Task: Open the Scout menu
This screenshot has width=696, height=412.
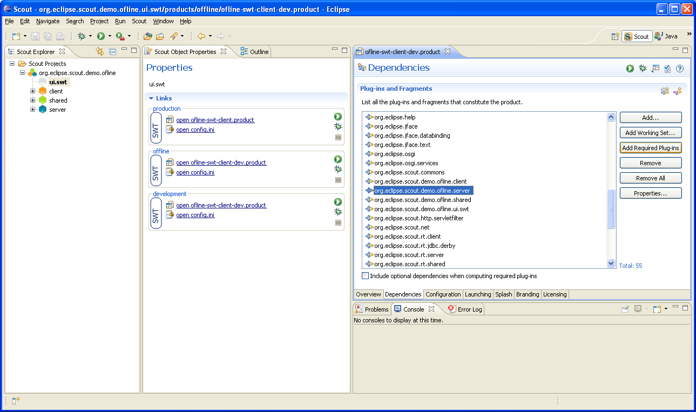Action: [x=139, y=21]
